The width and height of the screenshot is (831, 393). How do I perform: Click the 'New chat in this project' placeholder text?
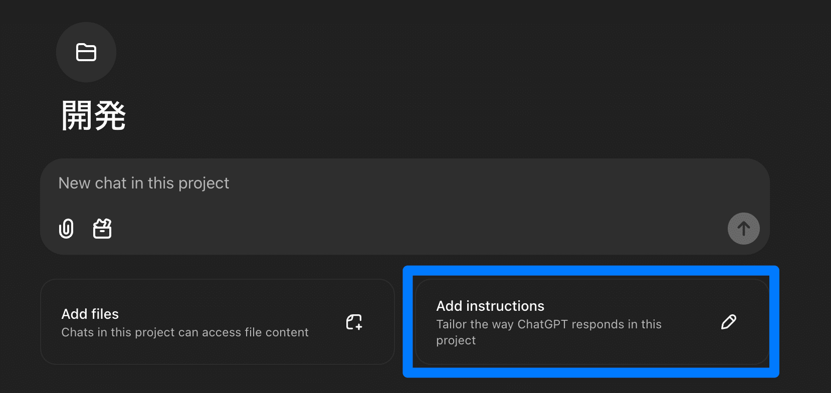(x=144, y=183)
